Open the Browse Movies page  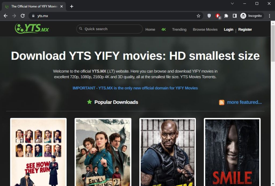point(205,30)
